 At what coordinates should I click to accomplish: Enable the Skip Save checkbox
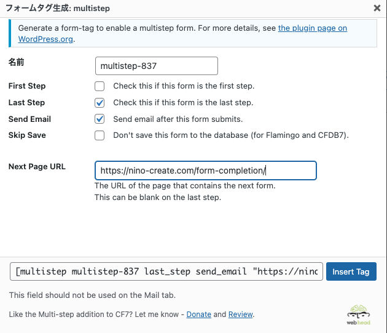click(100, 135)
